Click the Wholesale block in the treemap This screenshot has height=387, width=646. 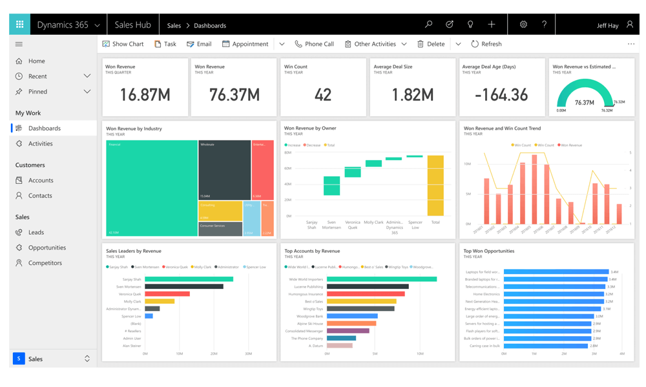(x=225, y=170)
